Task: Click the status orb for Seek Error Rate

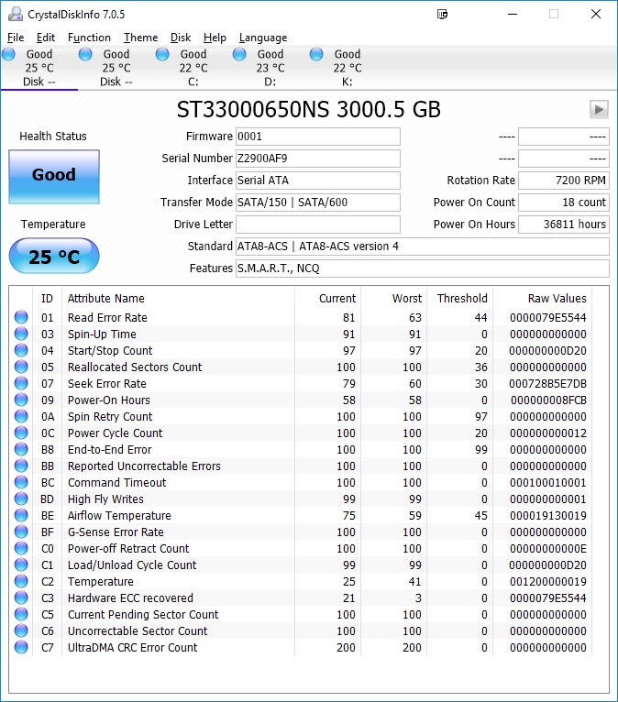Action: (x=21, y=383)
